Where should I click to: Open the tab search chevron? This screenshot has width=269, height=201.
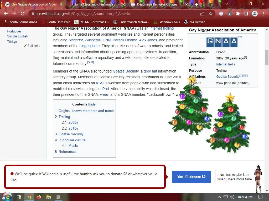click(227, 4)
